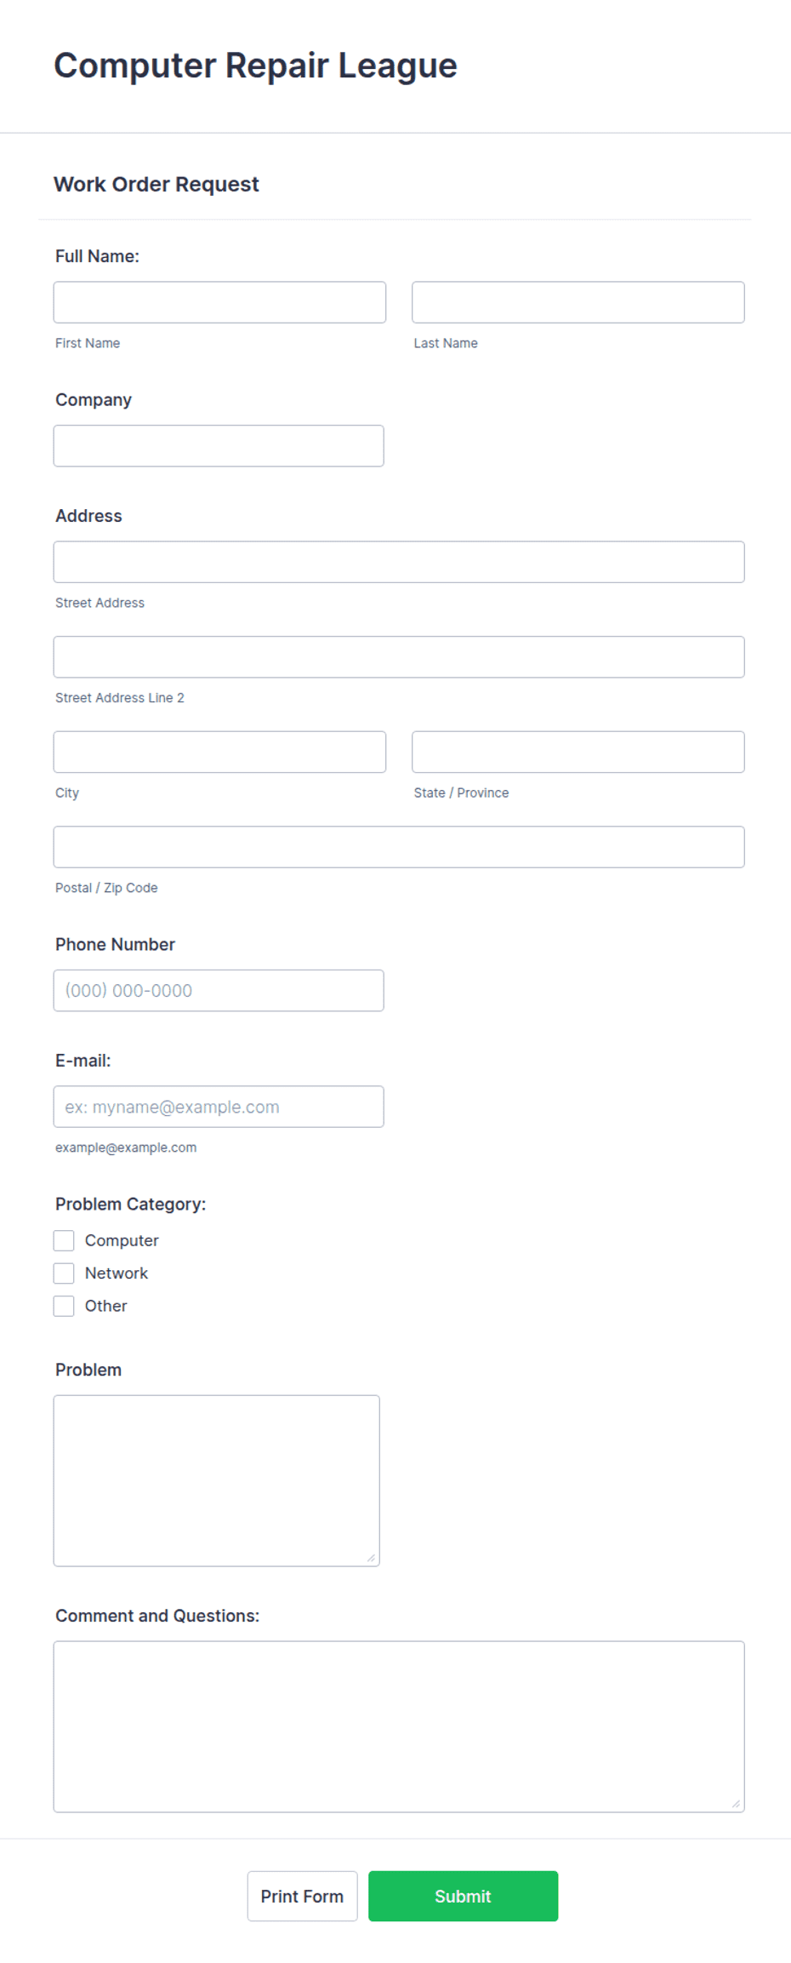The width and height of the screenshot is (791, 1963).
Task: Click the Street Address field
Action: 398,562
